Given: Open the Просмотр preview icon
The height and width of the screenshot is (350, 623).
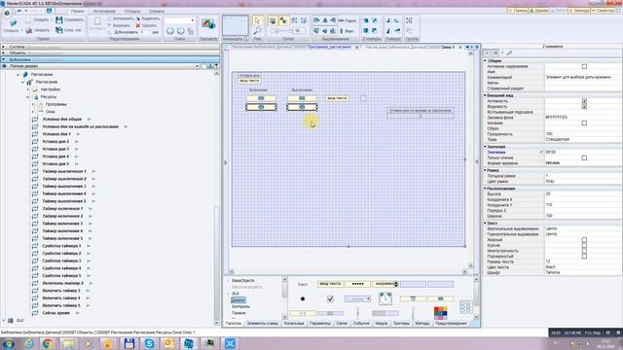Looking at the screenshot, I should pyautogui.click(x=208, y=24).
